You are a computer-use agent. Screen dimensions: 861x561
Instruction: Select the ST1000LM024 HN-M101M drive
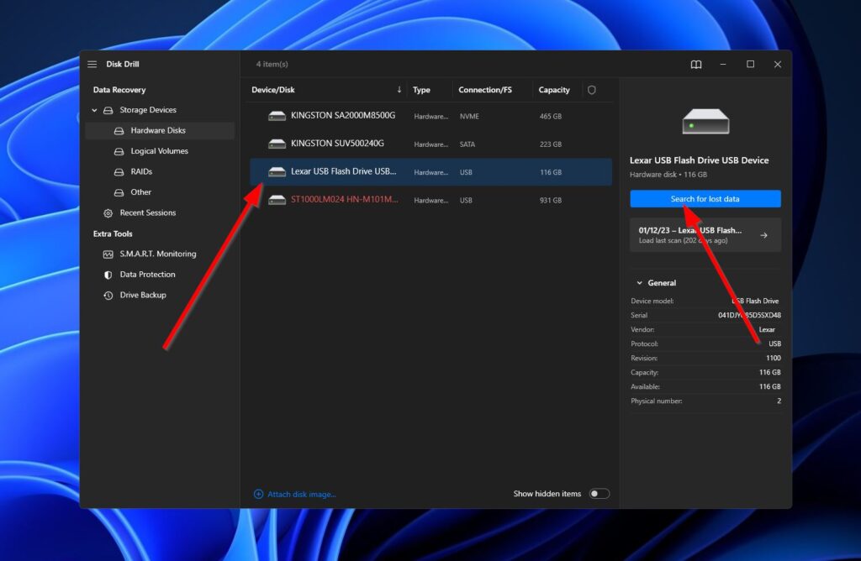pos(344,200)
